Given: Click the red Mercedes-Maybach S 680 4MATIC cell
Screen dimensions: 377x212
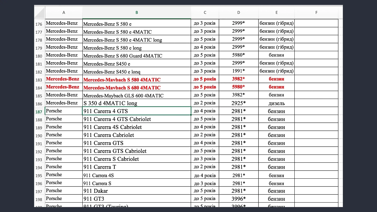Looking at the screenshot, I should 137,88.
